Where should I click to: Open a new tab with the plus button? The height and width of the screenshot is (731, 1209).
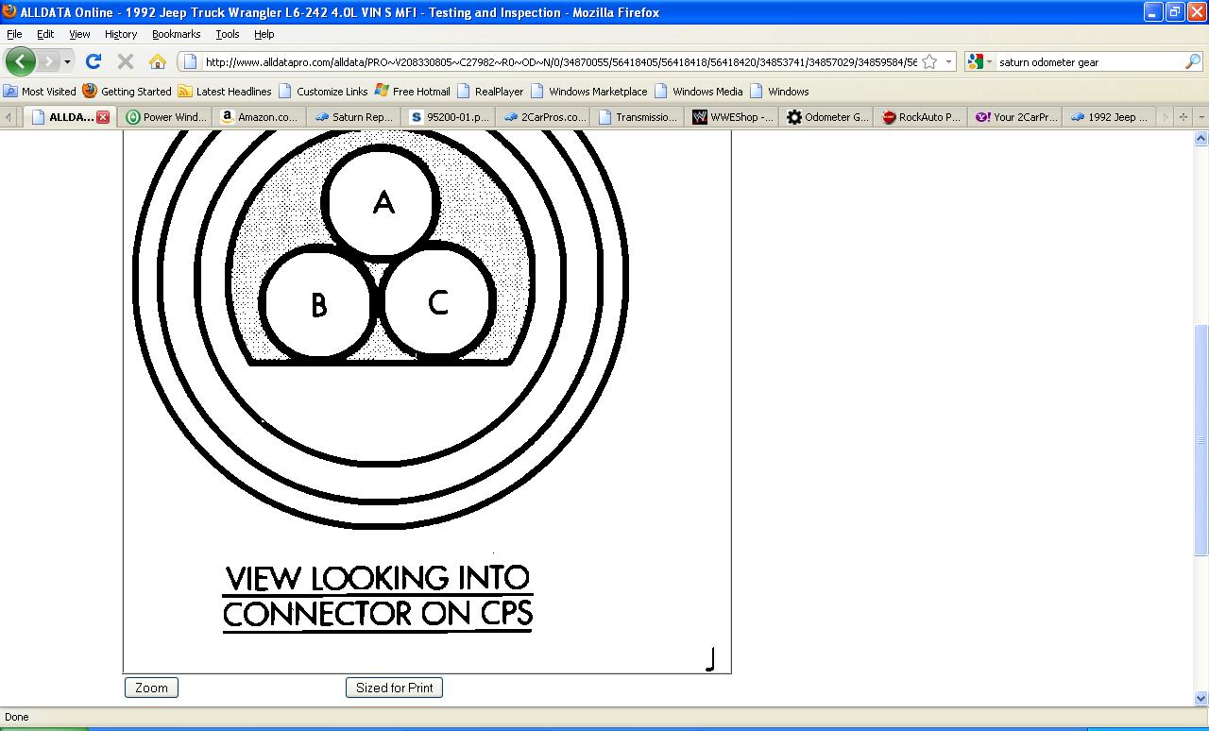pyautogui.click(x=1183, y=117)
